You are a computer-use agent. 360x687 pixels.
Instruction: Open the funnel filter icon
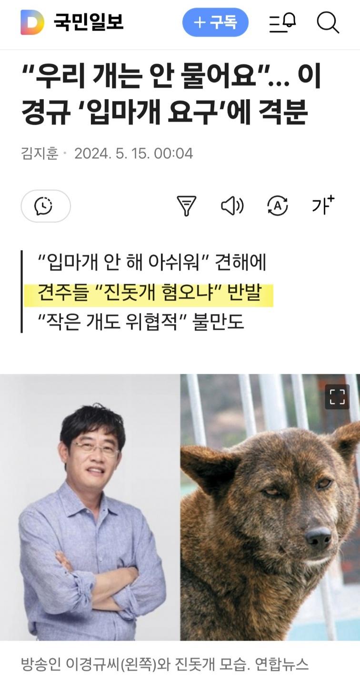pyautogui.click(x=187, y=206)
